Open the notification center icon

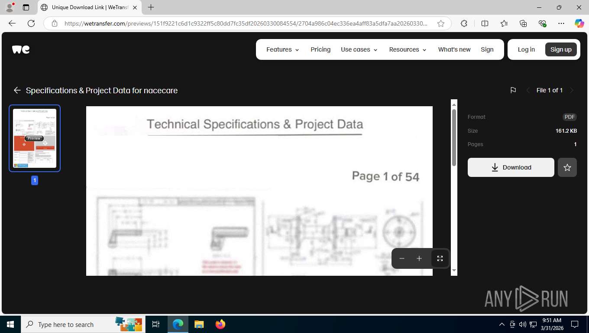click(x=575, y=324)
